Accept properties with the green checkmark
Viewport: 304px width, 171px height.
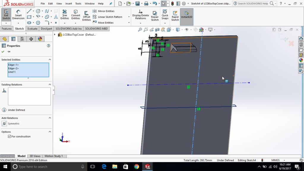coord(3,52)
